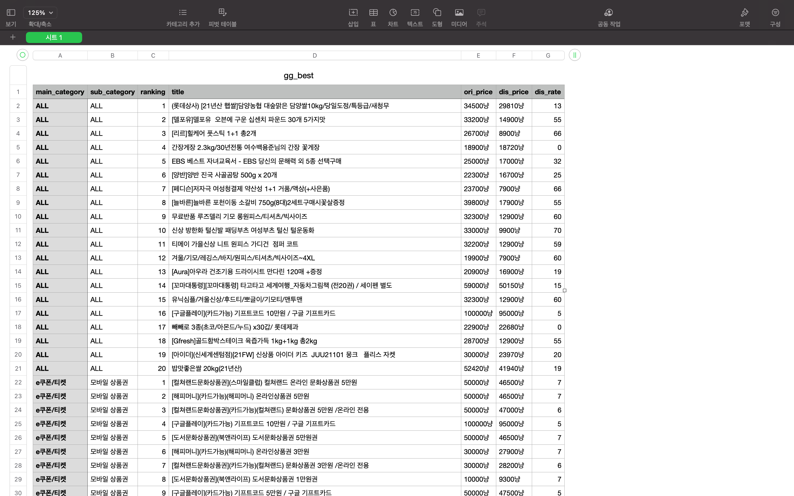Add a new sheet with plus button

[x=13, y=37]
